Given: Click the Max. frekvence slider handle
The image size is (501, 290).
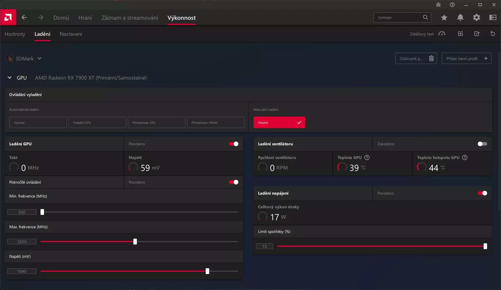Looking at the screenshot, I should click(135, 242).
